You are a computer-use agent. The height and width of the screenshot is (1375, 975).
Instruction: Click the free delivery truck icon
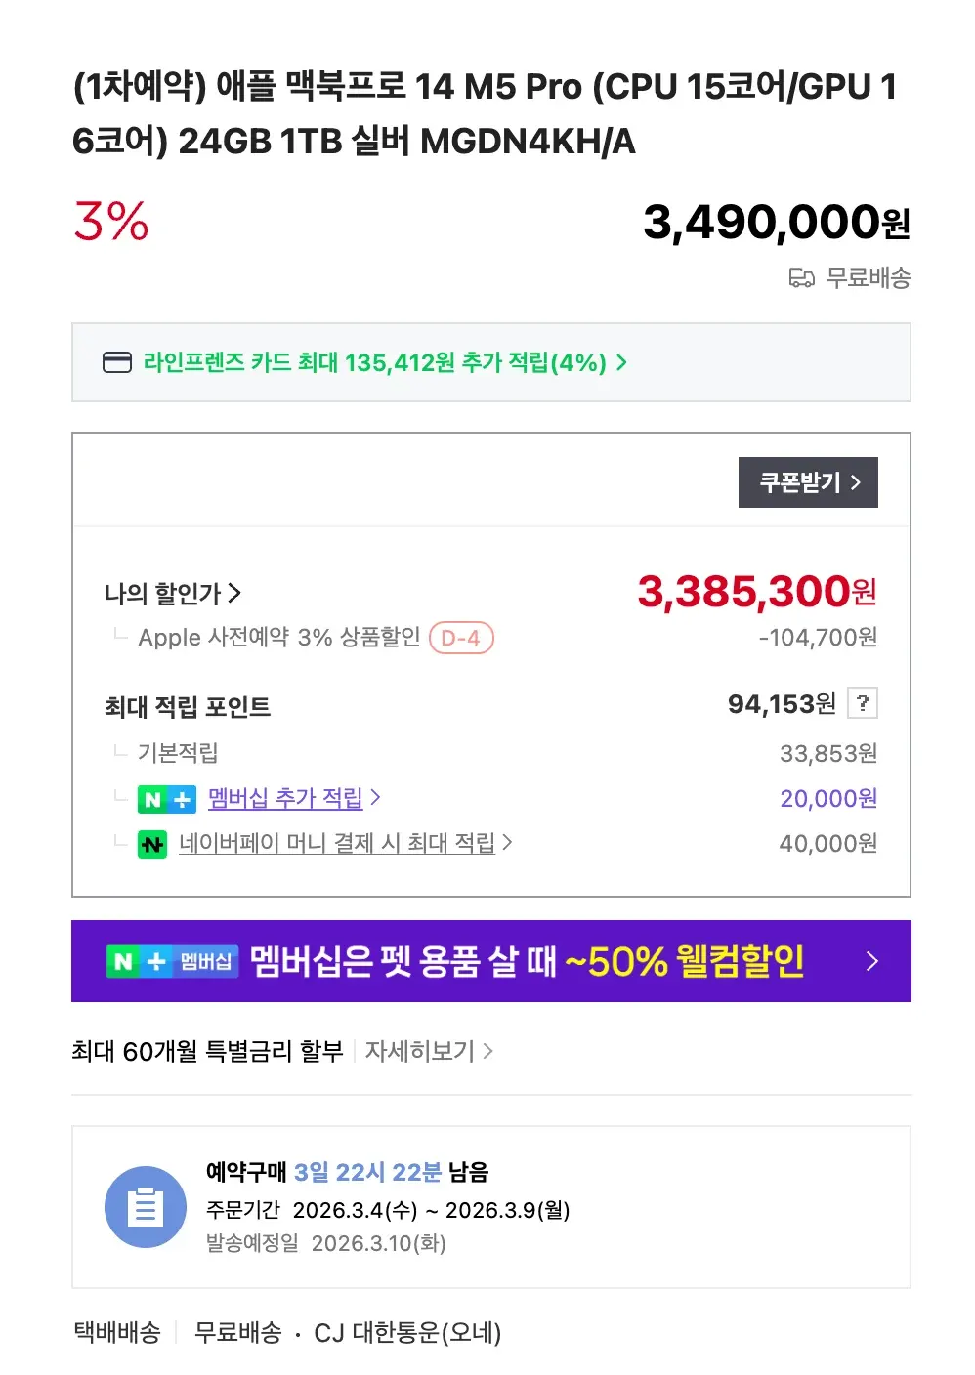pyautogui.click(x=801, y=278)
